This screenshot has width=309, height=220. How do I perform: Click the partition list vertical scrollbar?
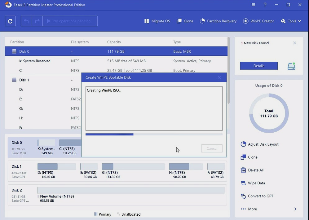click(x=228, y=70)
